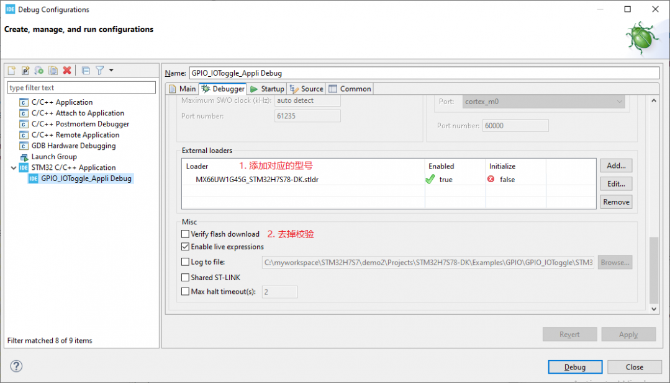This screenshot has height=383, width=670.
Task: Click the GDB Hardware Debugging icon
Action: [x=24, y=146]
